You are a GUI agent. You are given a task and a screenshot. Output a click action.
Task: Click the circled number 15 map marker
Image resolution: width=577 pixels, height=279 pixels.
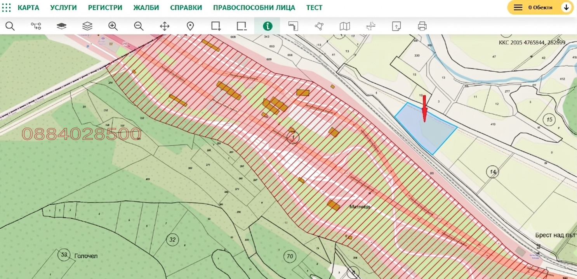(549, 119)
